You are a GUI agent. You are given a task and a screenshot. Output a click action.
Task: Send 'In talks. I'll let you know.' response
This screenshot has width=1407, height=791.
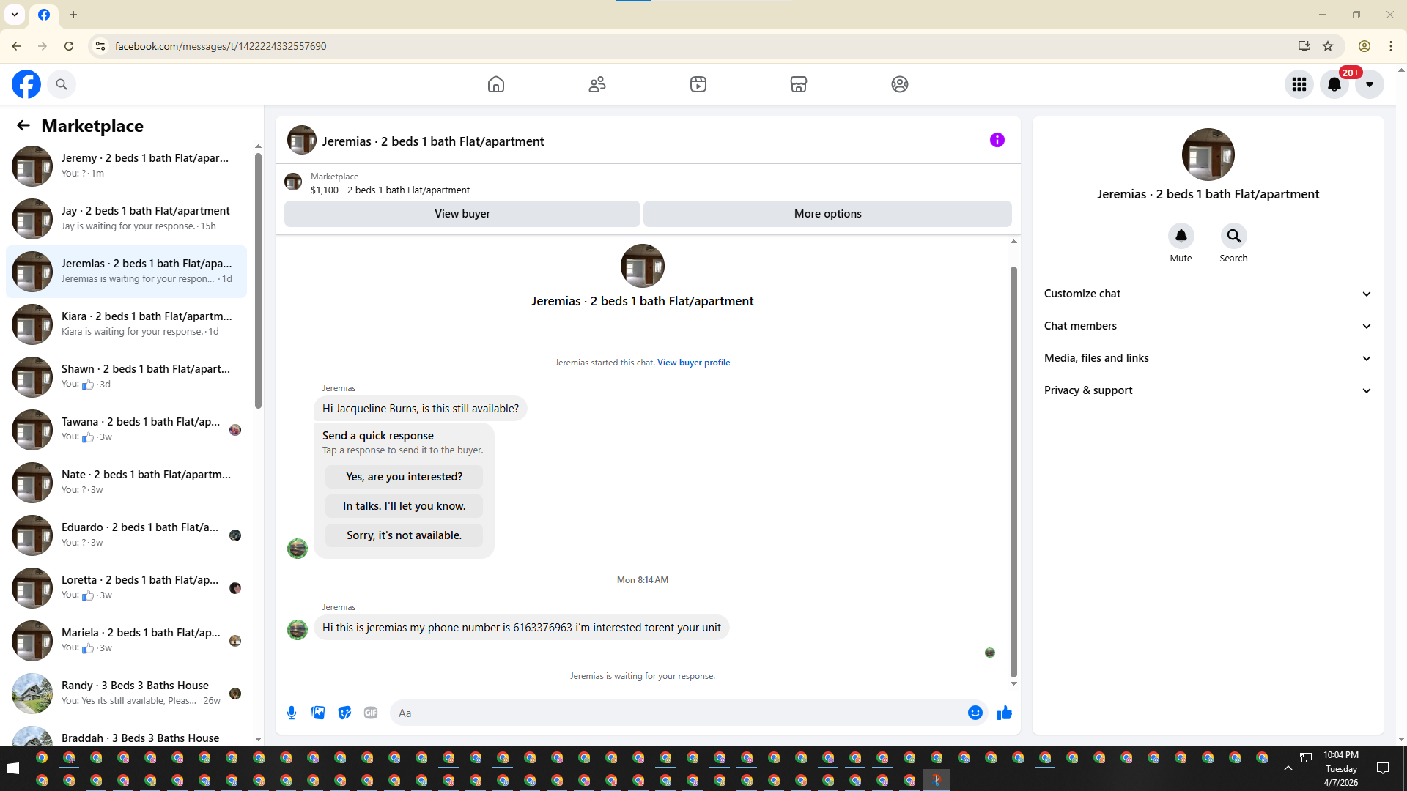click(x=405, y=506)
